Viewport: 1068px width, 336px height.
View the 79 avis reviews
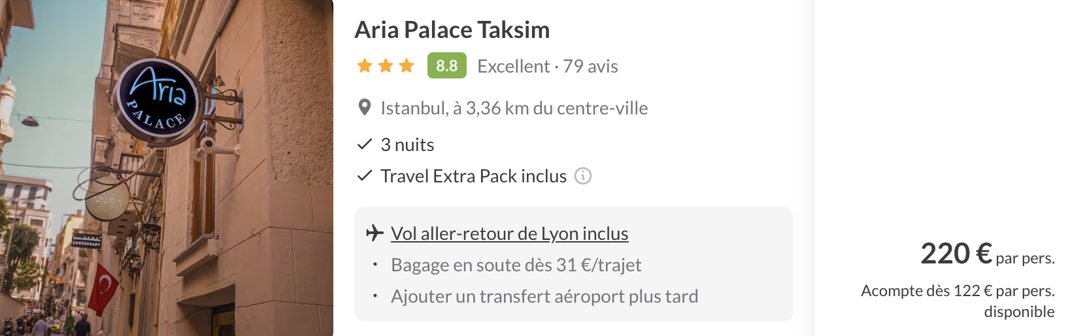[x=590, y=66]
